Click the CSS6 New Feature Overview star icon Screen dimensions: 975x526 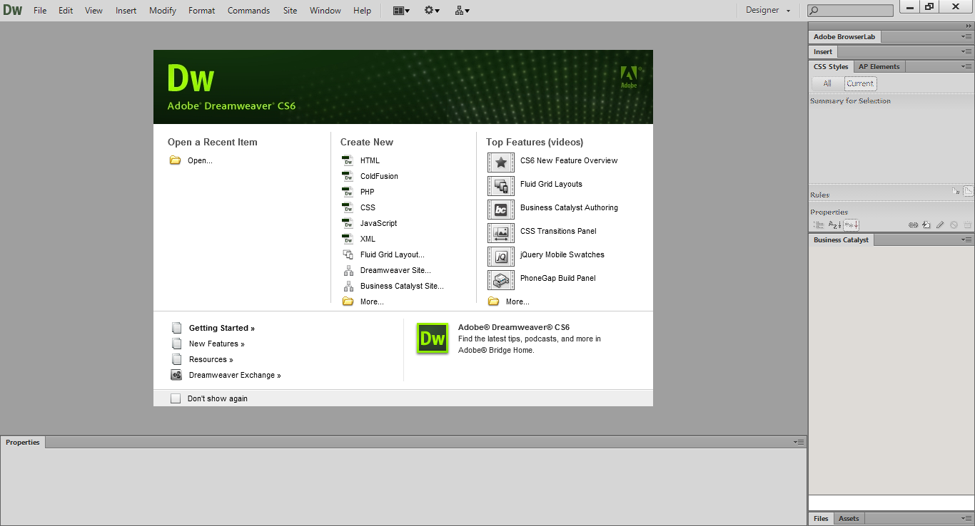point(501,163)
